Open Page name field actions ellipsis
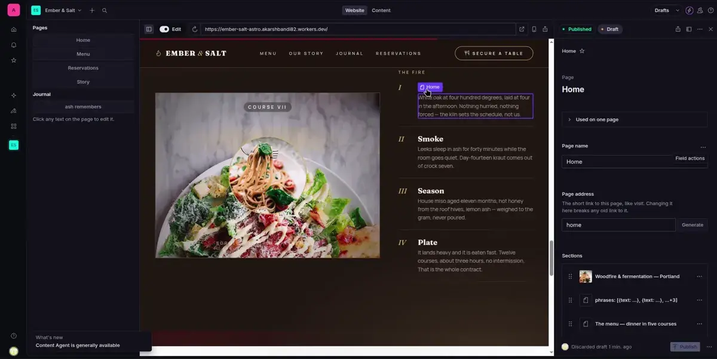717x359 pixels. (x=703, y=147)
